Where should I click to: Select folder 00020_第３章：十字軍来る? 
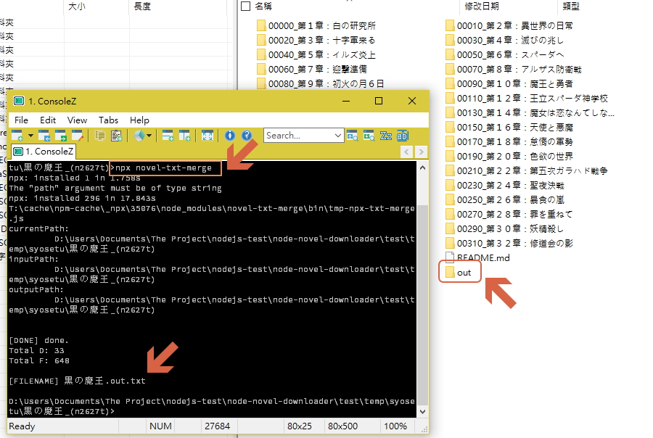[x=316, y=41]
